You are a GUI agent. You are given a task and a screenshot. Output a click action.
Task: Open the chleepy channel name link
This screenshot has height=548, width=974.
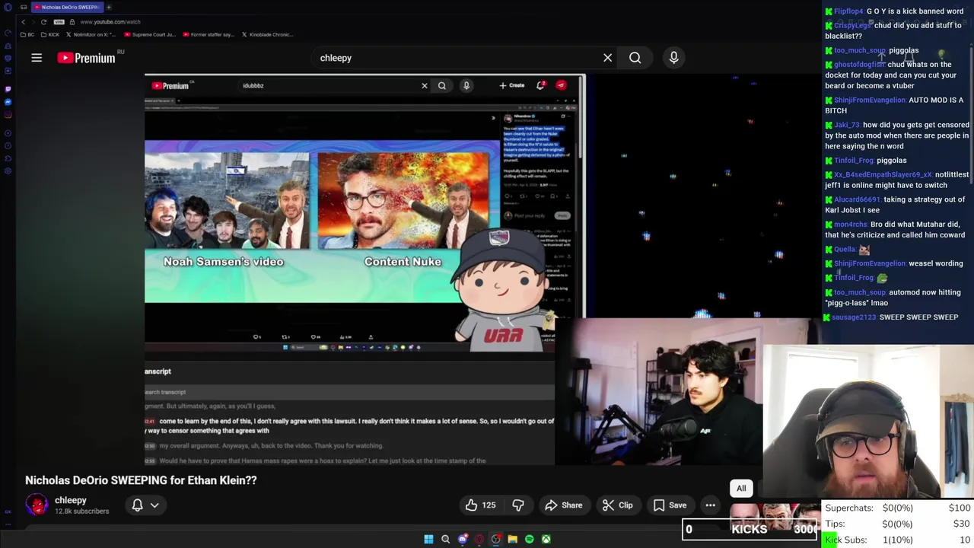pos(71,500)
